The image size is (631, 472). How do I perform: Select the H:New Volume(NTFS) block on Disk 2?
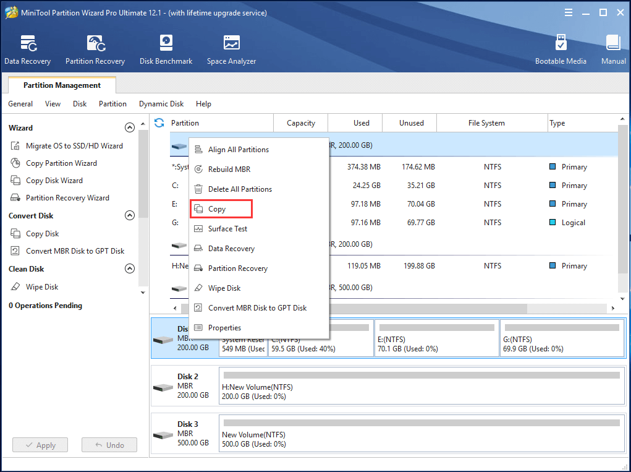(x=421, y=385)
